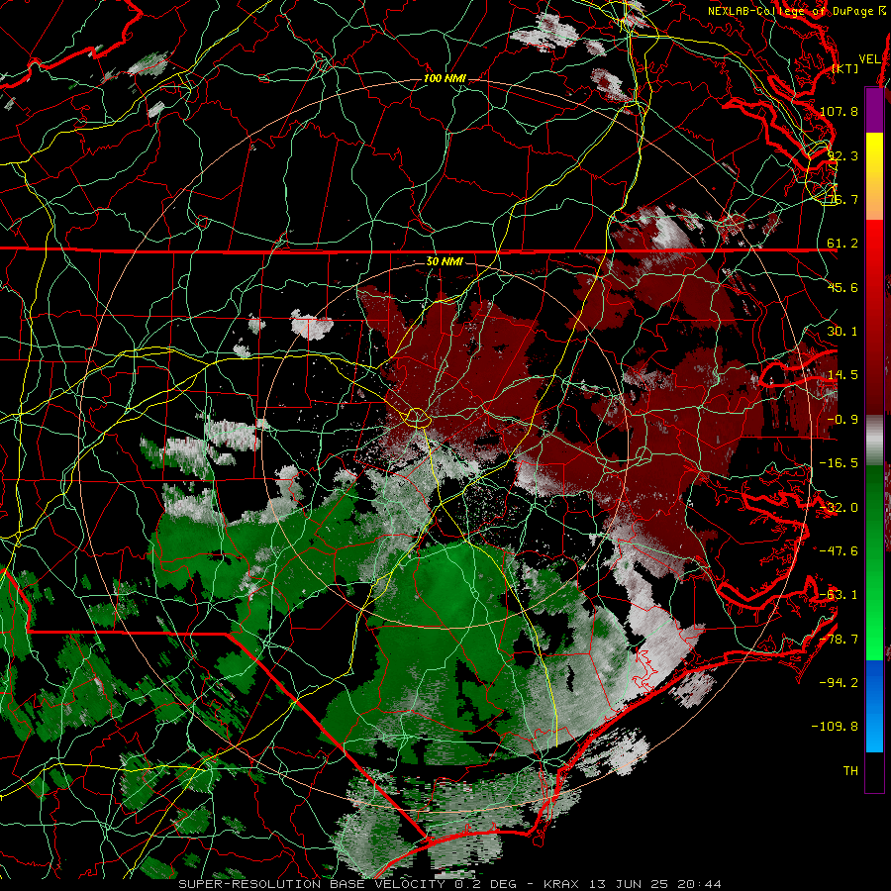The image size is (891, 891).
Task: Click the "TH" legend label
Action: click(850, 771)
